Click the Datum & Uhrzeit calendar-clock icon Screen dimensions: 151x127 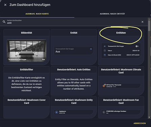(105, 55)
